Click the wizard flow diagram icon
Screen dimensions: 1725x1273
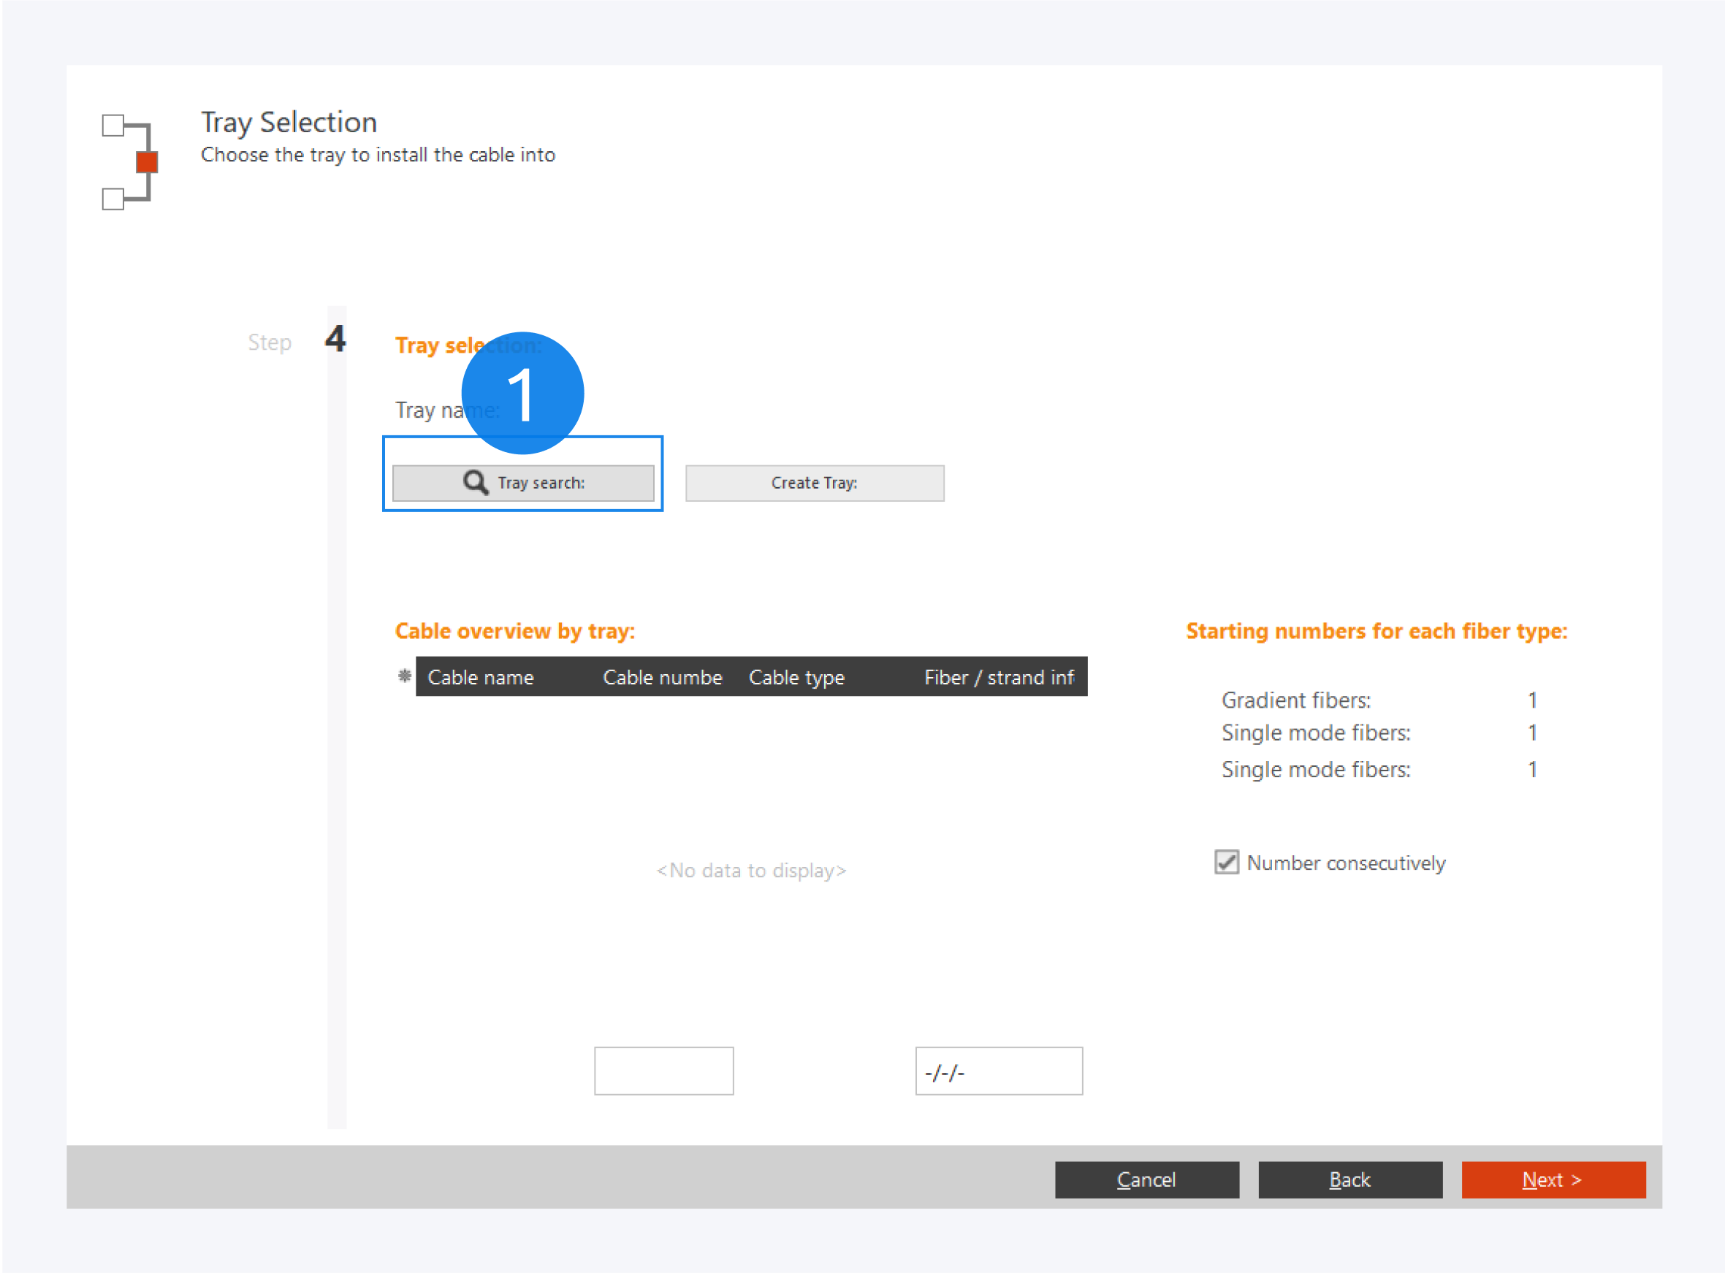(128, 162)
